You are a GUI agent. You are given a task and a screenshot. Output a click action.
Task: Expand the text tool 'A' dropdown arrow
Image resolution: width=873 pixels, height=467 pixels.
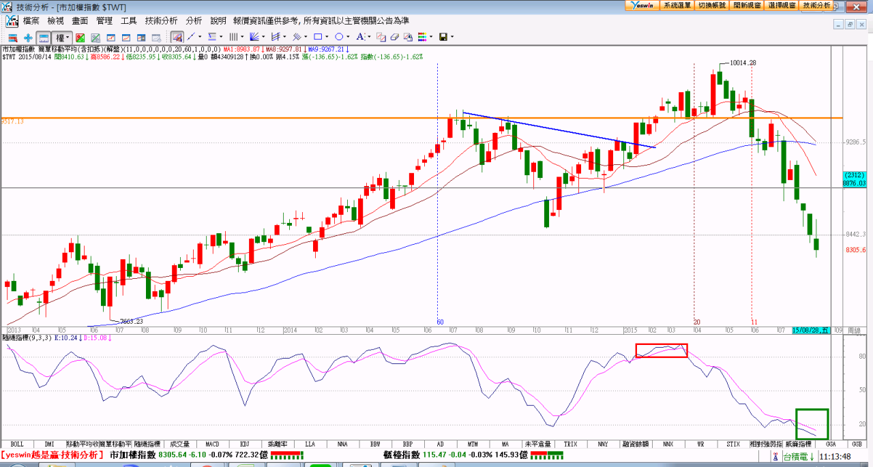(369, 37)
